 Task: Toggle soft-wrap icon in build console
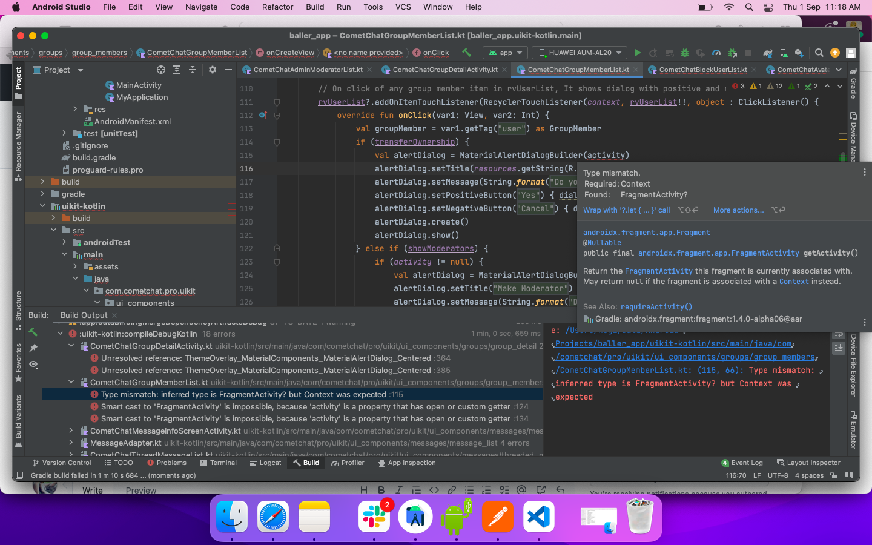(839, 335)
